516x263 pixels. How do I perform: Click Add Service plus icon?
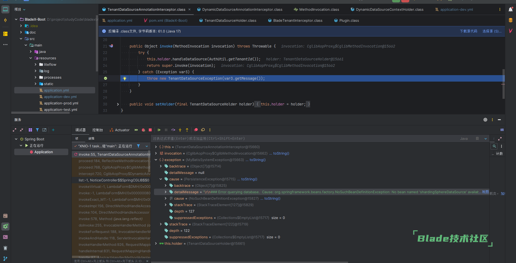[x=53, y=130]
